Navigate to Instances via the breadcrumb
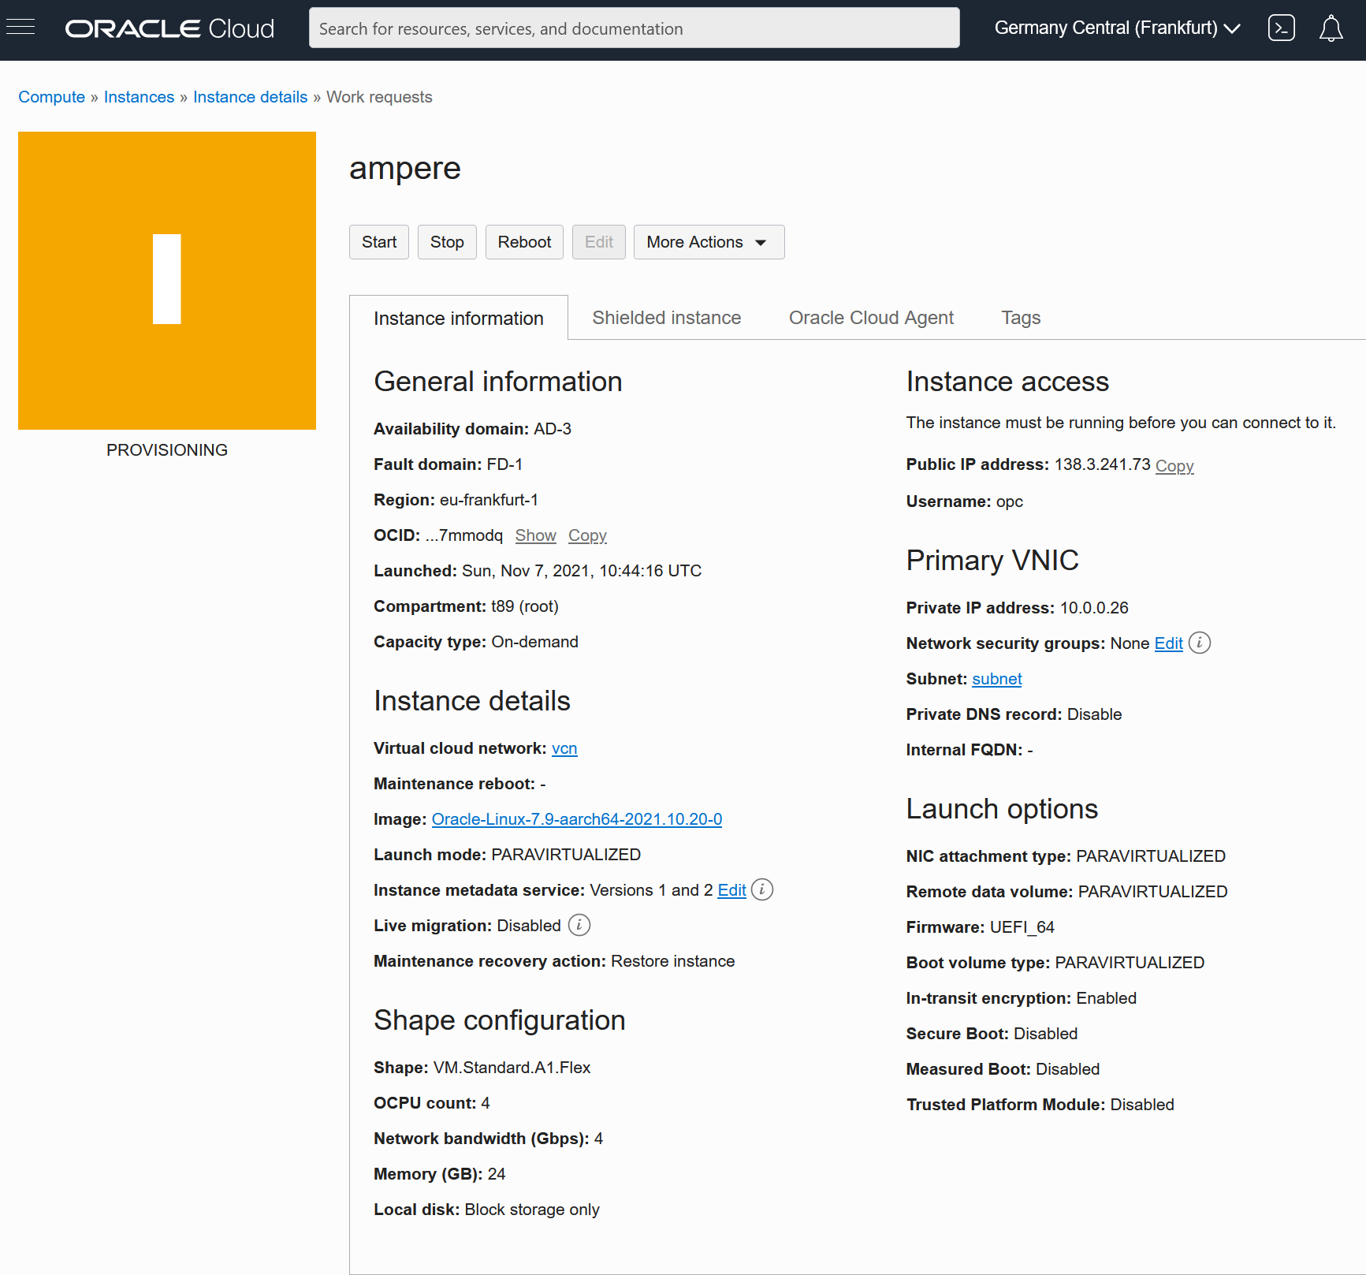This screenshot has height=1275, width=1366. point(139,96)
